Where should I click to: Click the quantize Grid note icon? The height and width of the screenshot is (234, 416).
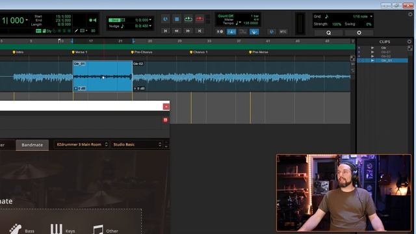(326, 16)
